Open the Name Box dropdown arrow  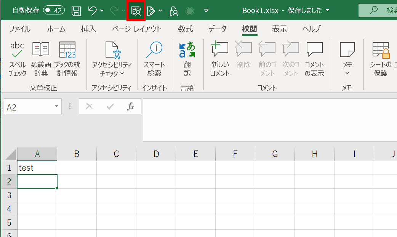click(x=56, y=106)
